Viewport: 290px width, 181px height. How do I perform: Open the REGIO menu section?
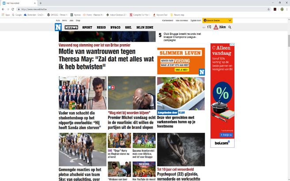click(101, 27)
